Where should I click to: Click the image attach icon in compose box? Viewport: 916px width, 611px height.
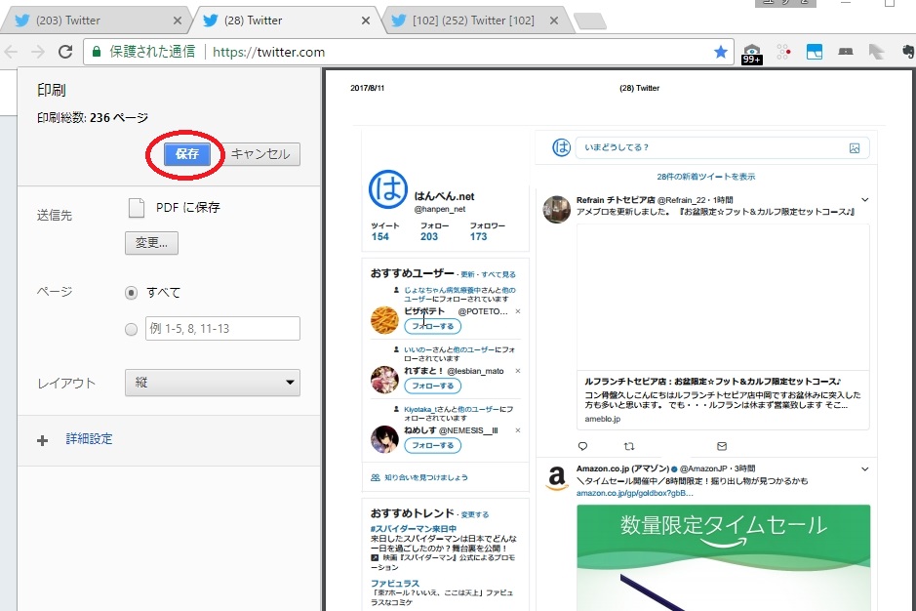click(855, 148)
